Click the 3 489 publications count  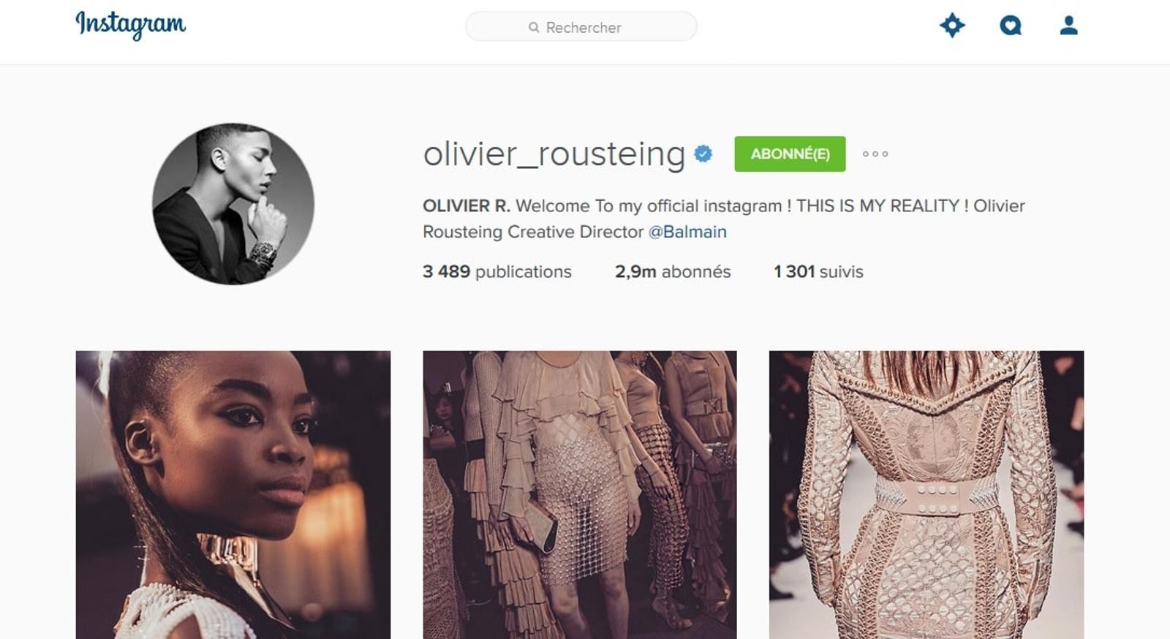[x=497, y=271]
